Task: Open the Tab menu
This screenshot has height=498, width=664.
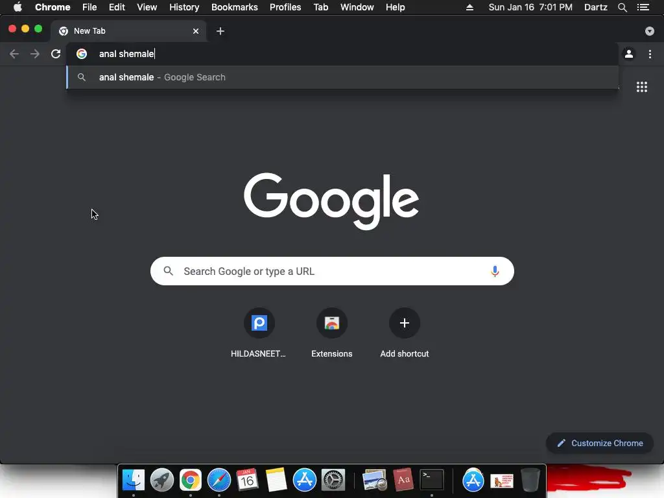Action: coord(320,7)
